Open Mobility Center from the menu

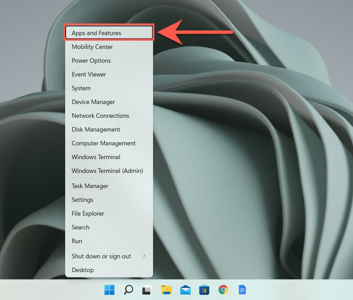coord(92,47)
